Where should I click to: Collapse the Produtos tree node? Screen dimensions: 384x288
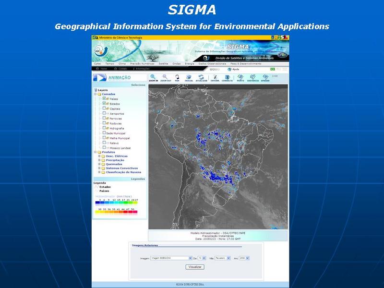tap(95, 152)
